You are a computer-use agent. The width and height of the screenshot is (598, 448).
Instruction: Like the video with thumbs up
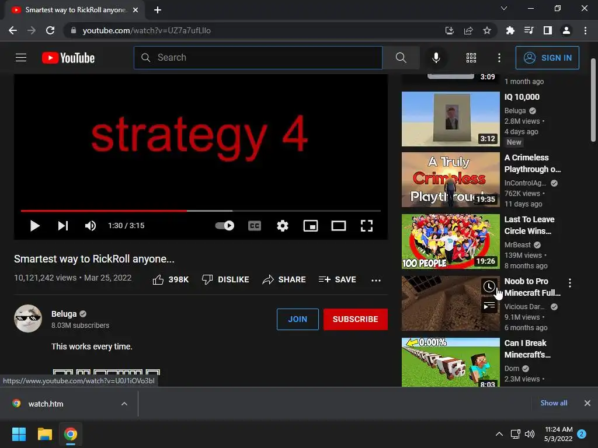171,279
